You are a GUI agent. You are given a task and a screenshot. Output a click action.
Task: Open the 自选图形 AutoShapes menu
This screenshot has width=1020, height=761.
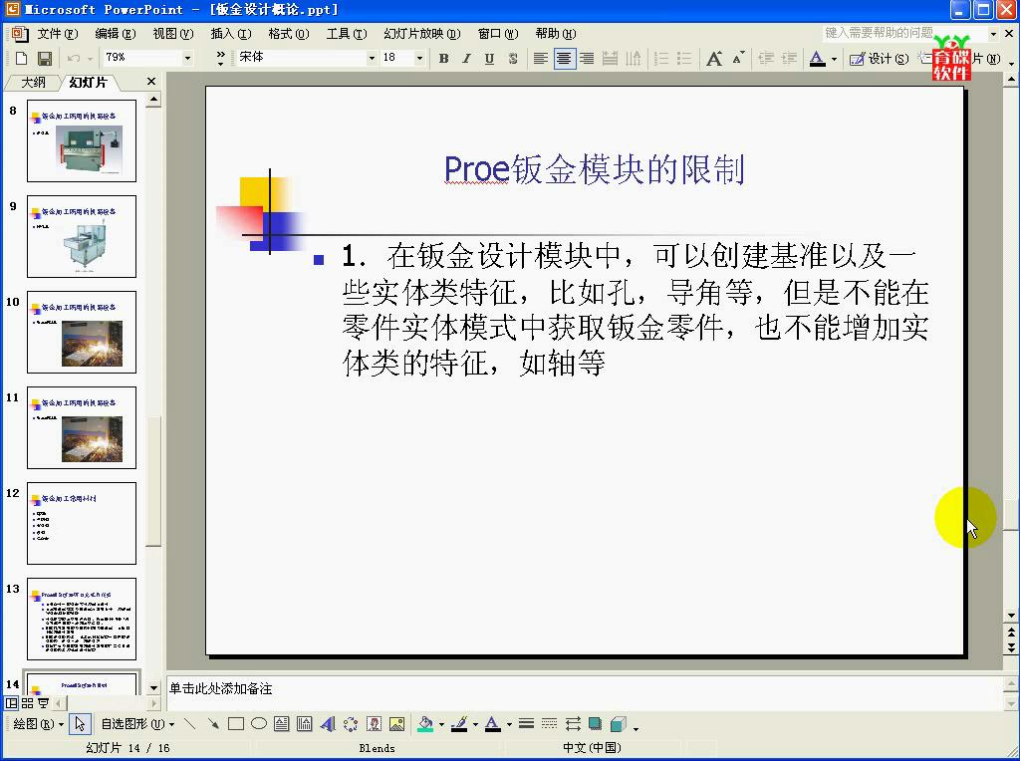tap(137, 724)
